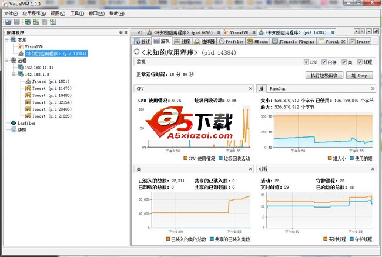382x257 pixels.
Task: Select Tomcat (pid 32754)
Action: point(52,102)
